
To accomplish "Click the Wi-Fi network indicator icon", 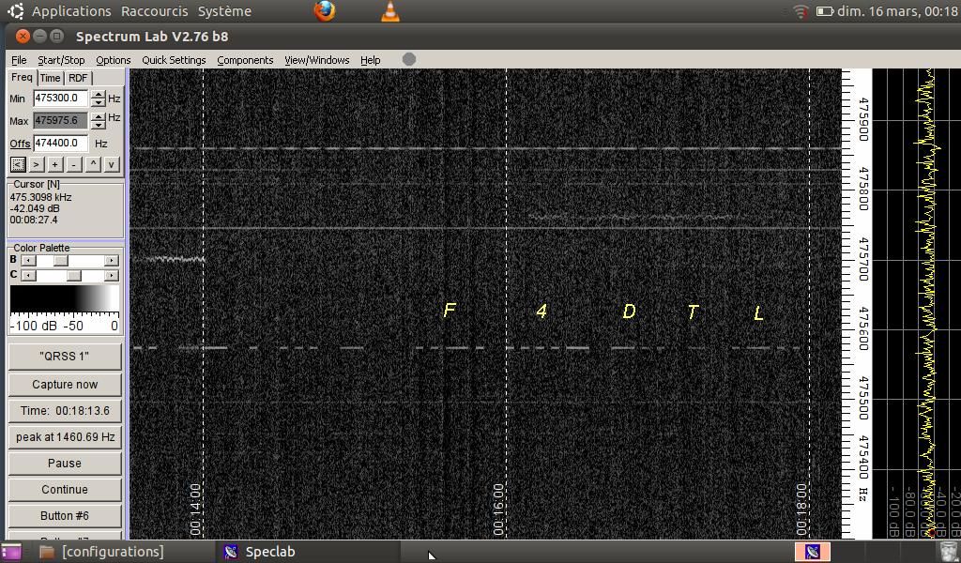I will point(801,11).
